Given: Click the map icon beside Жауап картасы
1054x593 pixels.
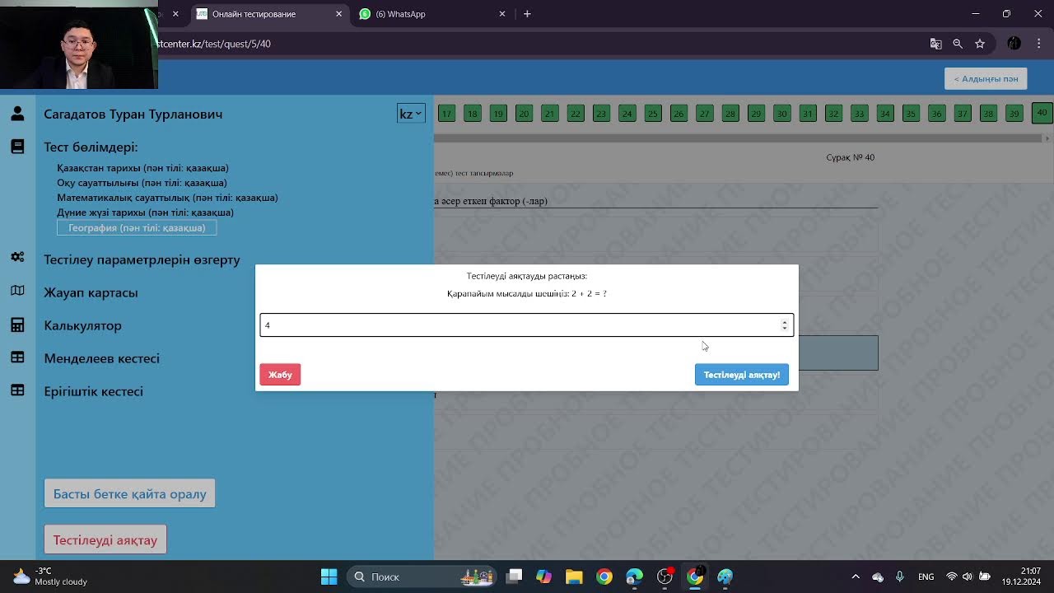Looking at the screenshot, I should coord(17,291).
